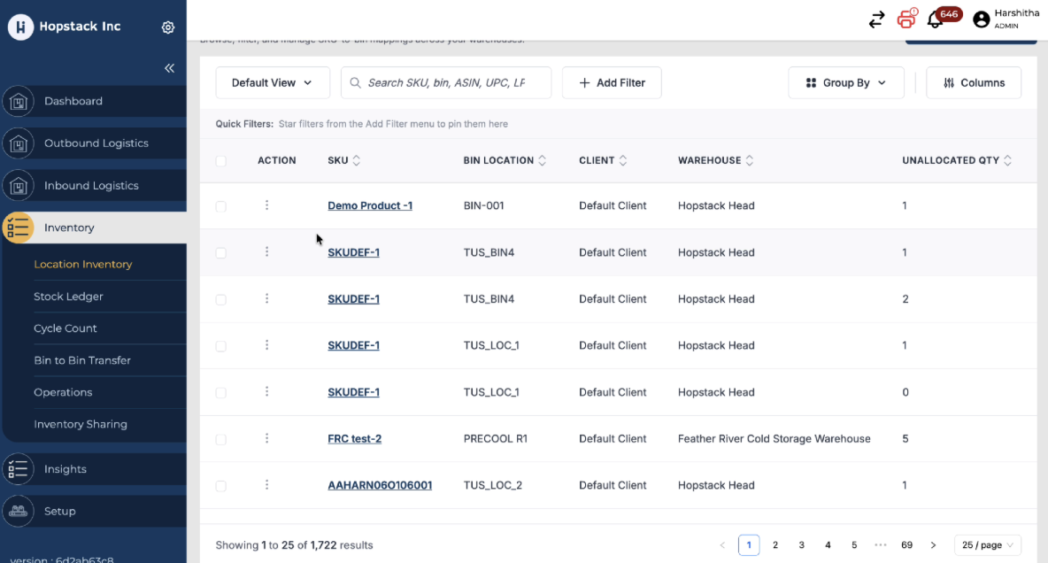
Task: Open the 25 / page size dropdown
Action: click(987, 545)
